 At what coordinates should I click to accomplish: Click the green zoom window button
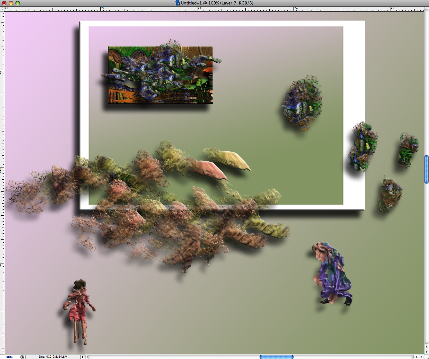coord(18,3)
